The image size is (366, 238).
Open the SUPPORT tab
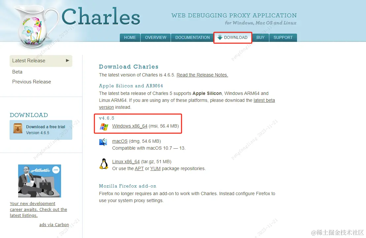283,38
